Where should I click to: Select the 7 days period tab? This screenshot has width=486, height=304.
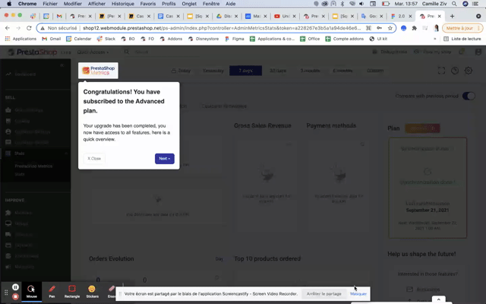click(245, 71)
